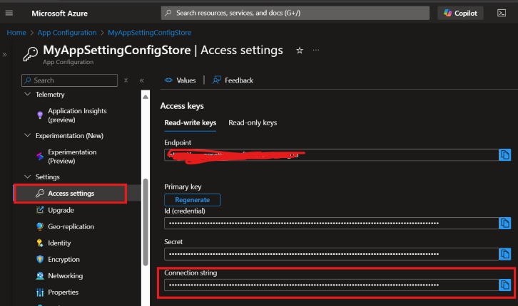Open the Copilot button

tap(462, 14)
